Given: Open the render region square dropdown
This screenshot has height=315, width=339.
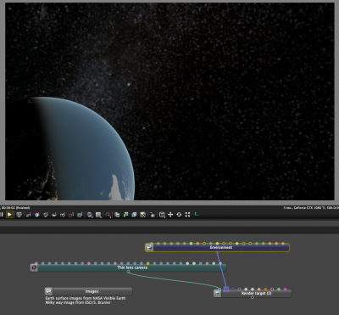Looking at the screenshot, I should click(x=98, y=215).
